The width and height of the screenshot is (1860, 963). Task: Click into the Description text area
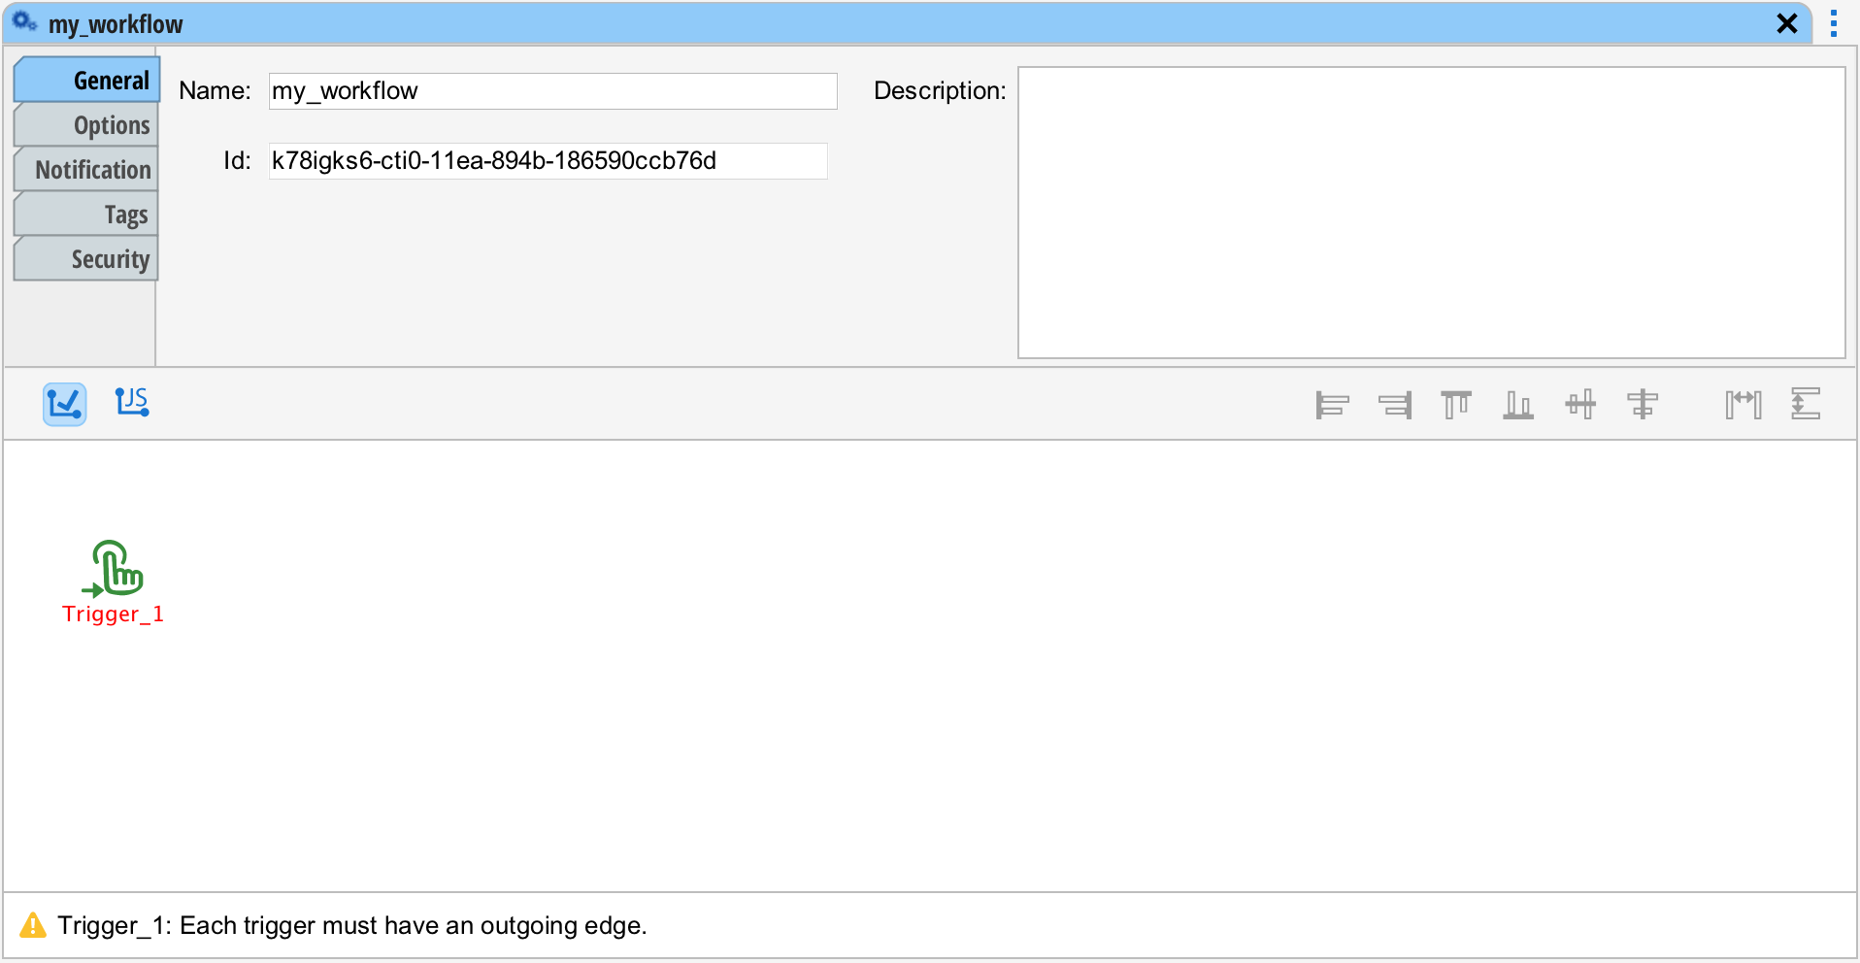(1431, 213)
